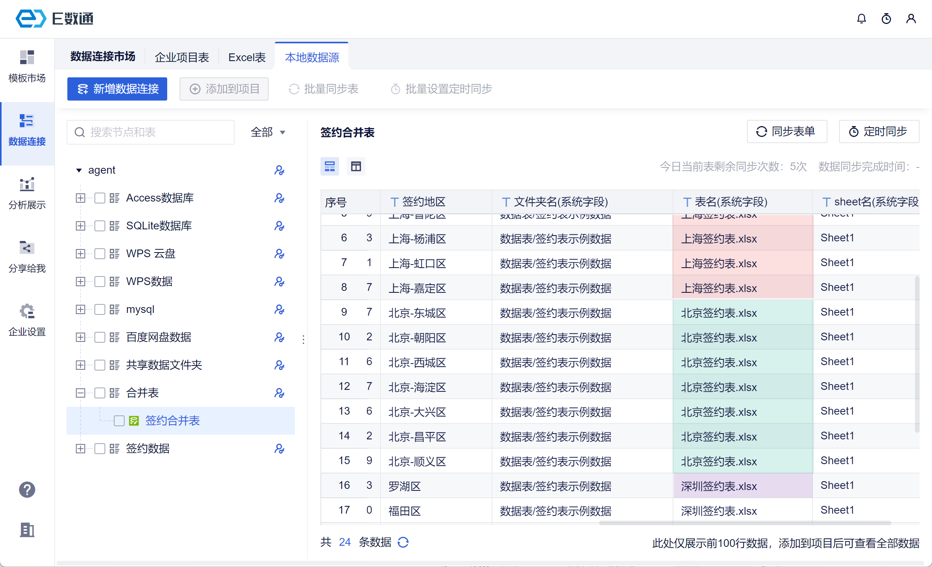932x567 pixels.
Task: Tick the 签约合并表 checkbox
Action: (119, 421)
